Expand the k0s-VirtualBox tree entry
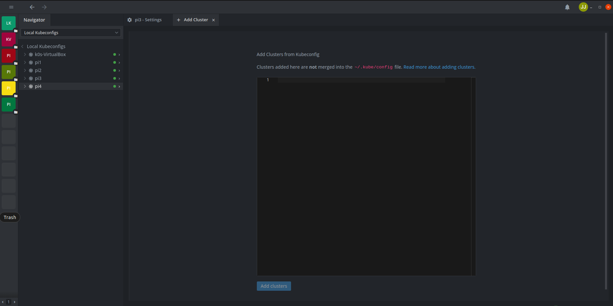The width and height of the screenshot is (613, 306). click(x=25, y=54)
